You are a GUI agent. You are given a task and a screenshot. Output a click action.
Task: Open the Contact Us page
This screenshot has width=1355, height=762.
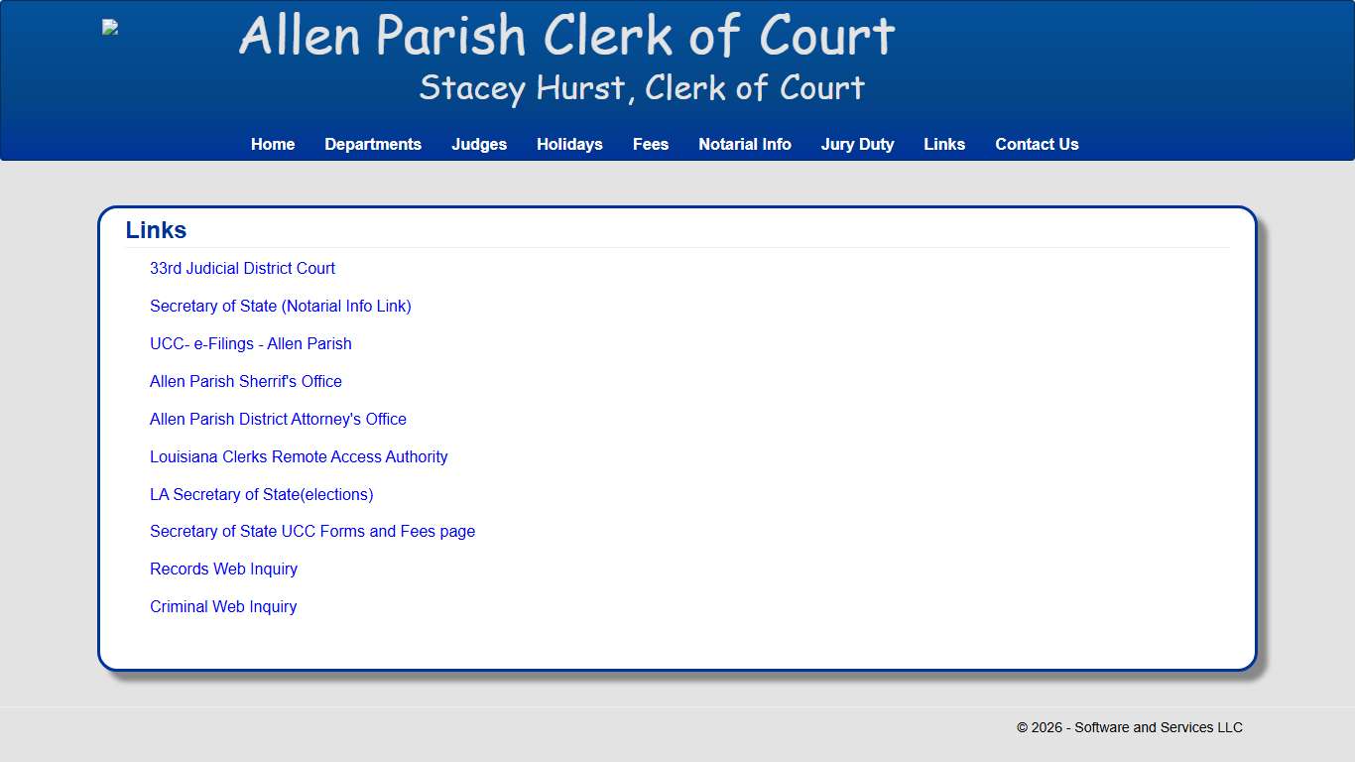[x=1037, y=144]
